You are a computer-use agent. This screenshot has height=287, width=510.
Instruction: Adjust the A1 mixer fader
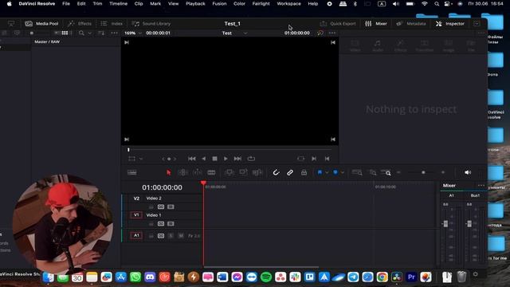tap(445, 223)
